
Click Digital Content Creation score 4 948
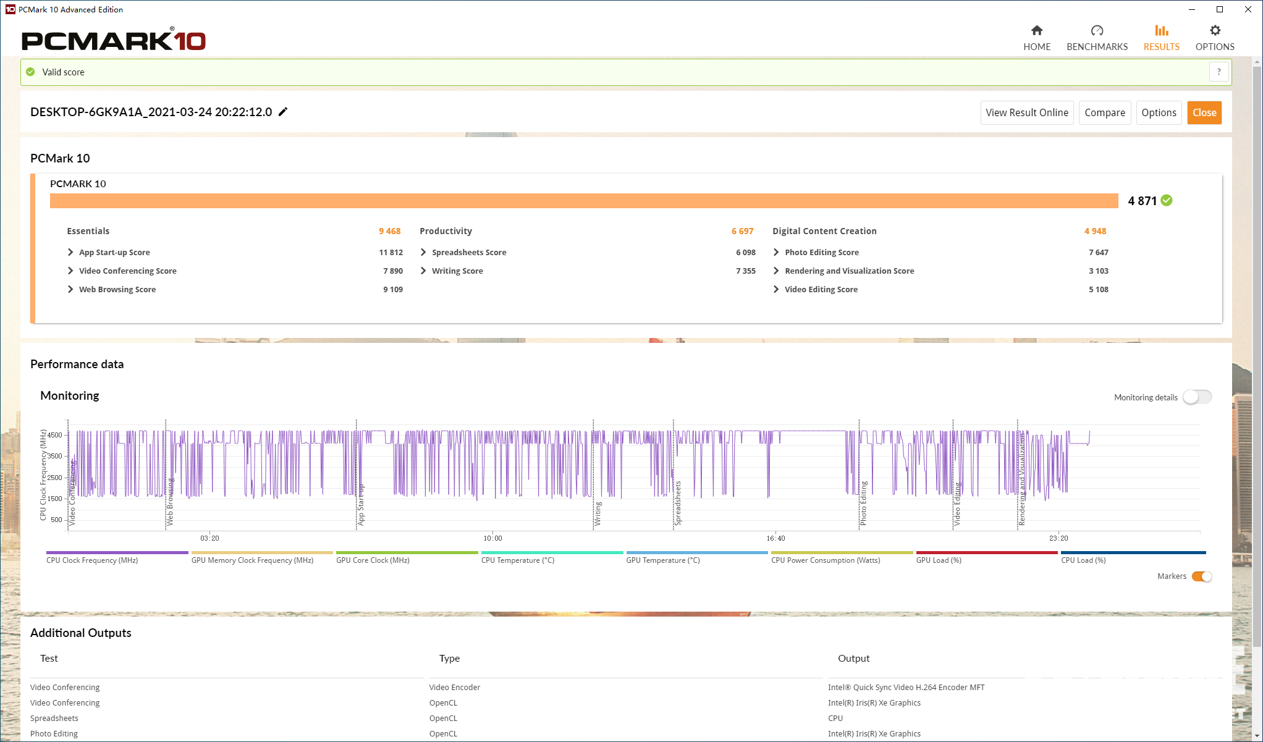[1095, 231]
